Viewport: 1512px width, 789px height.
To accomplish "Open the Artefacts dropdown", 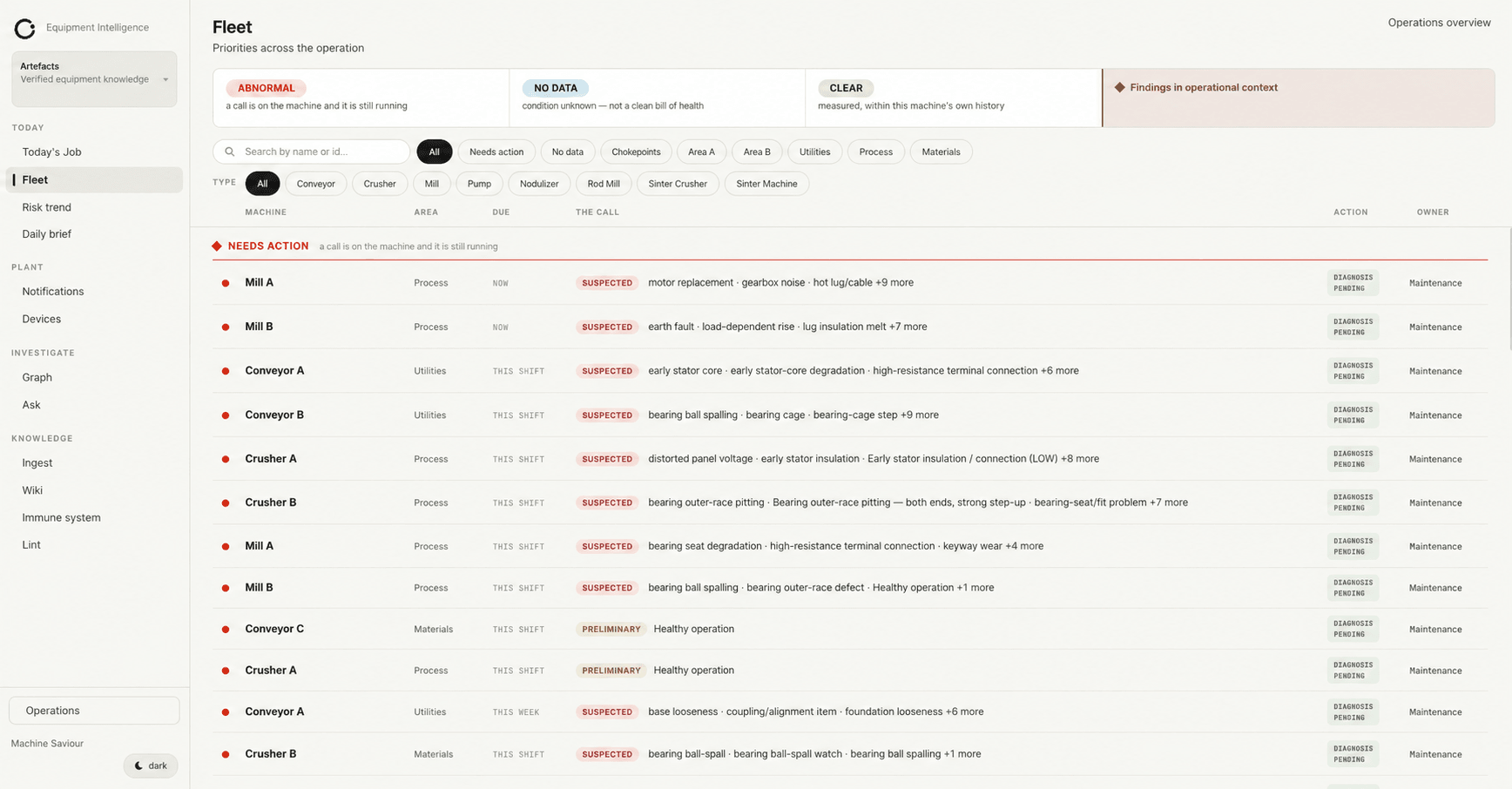I will [x=94, y=79].
